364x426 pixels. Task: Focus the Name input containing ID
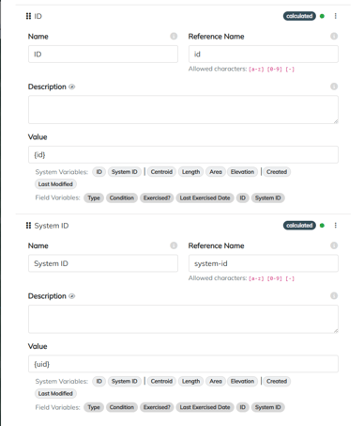[x=103, y=55]
